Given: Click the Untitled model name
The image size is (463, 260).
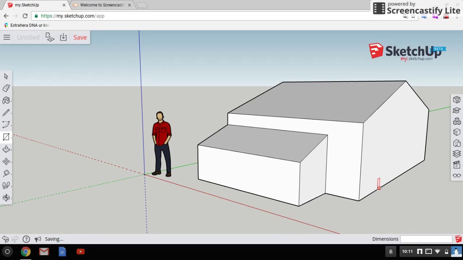Looking at the screenshot, I should click(x=28, y=37).
